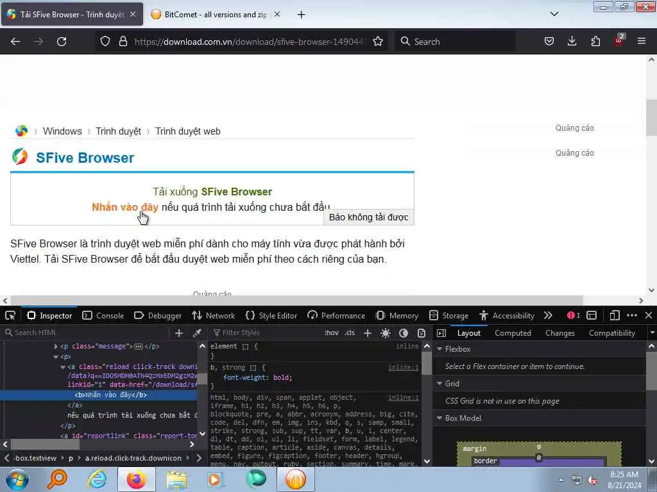Open sidebar tabs overflow dropdown
Image resolution: width=657 pixels, height=492 pixels.
click(652, 333)
